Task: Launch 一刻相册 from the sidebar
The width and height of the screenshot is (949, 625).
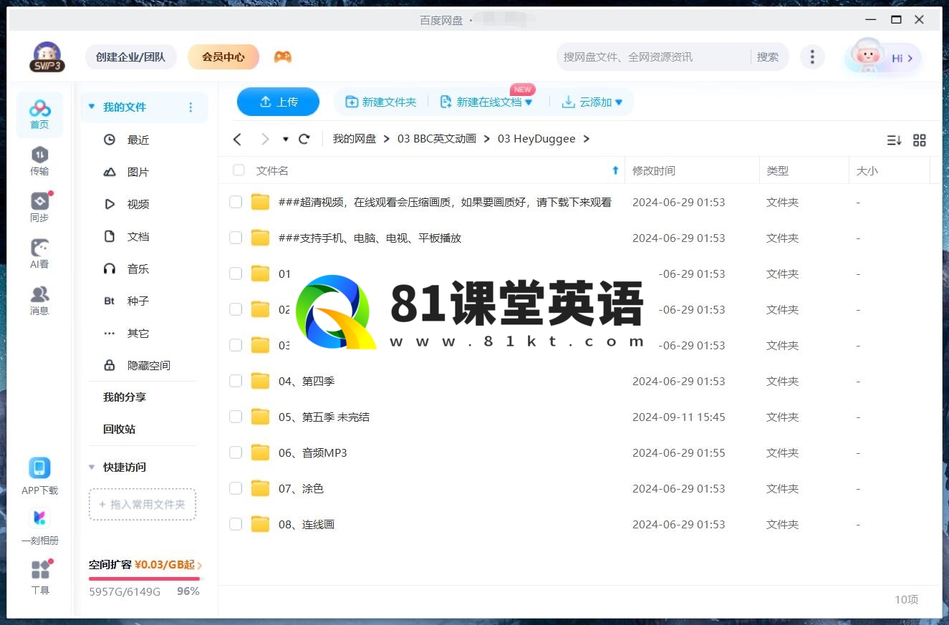Action: click(x=39, y=526)
